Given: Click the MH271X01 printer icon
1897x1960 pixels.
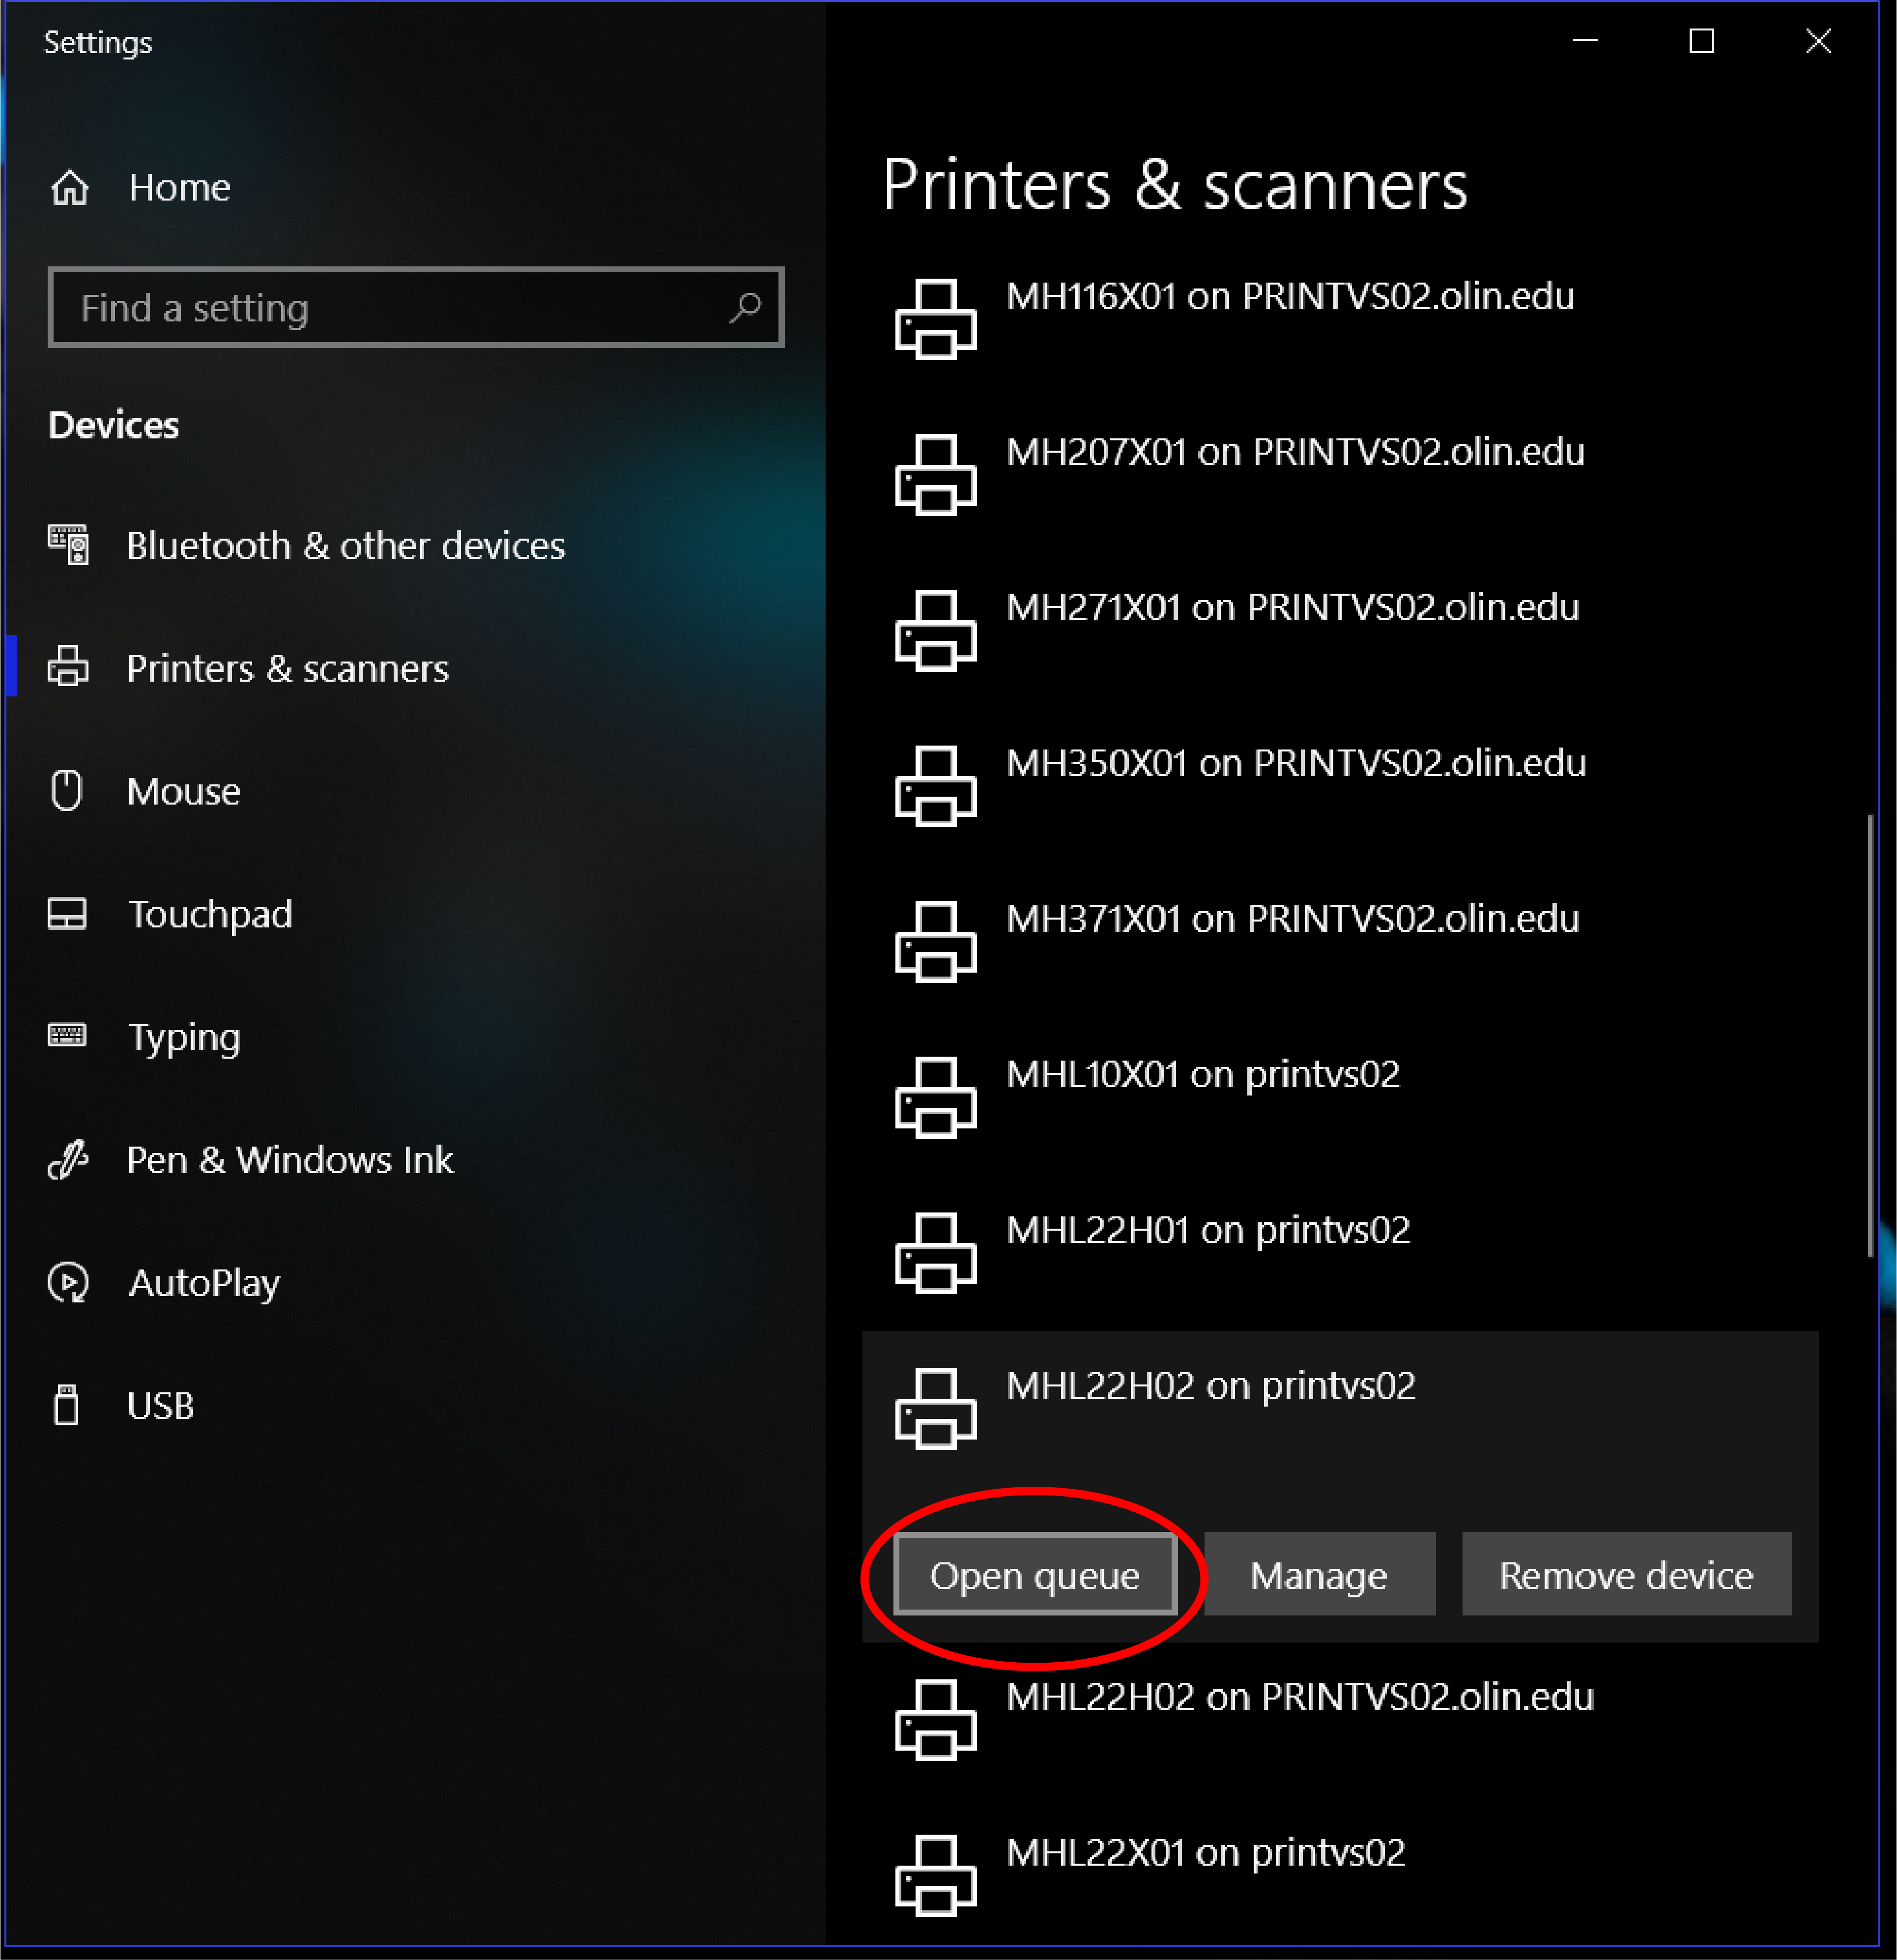Looking at the screenshot, I should tap(935, 630).
